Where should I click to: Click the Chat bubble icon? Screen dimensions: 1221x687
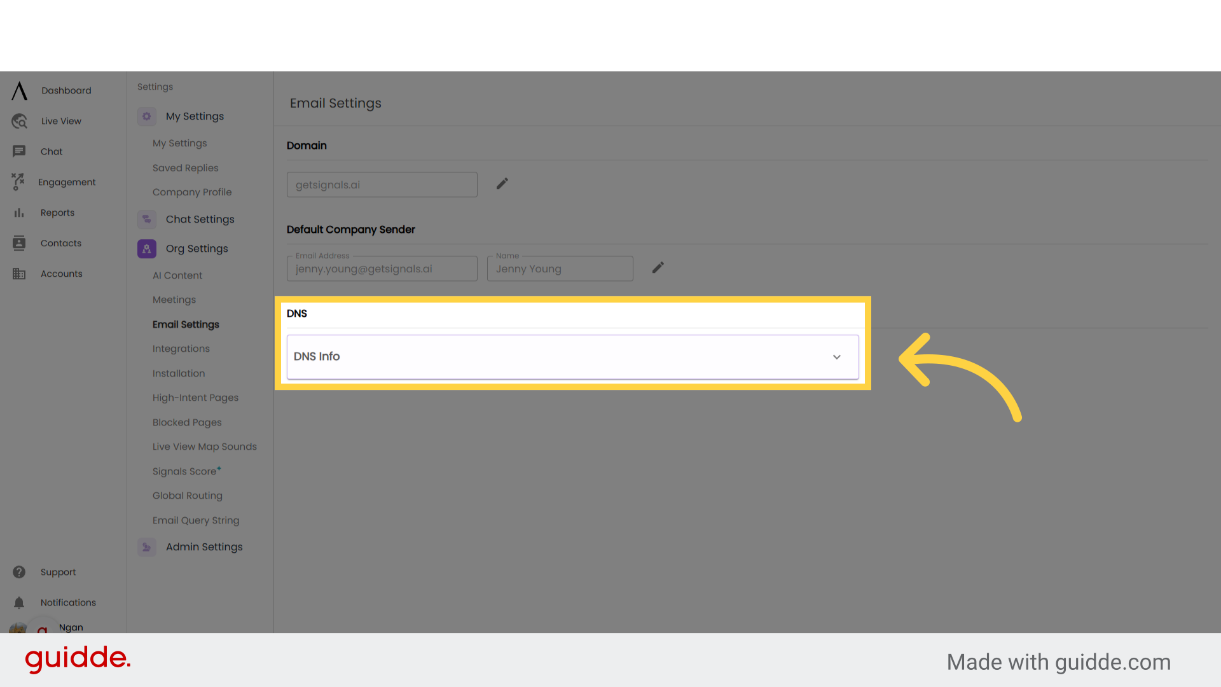(19, 151)
